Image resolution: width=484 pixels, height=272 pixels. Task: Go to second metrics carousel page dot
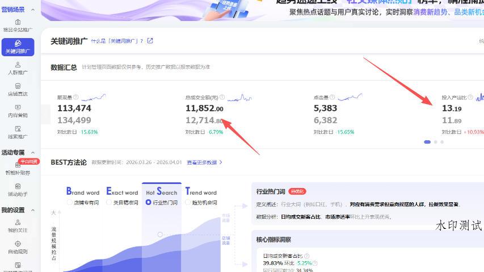[x=436, y=142]
